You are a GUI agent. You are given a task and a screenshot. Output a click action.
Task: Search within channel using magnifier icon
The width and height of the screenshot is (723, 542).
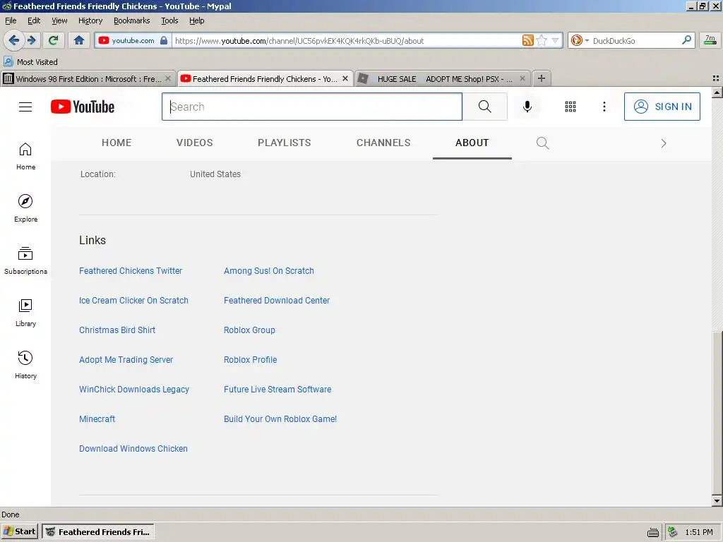coord(543,143)
